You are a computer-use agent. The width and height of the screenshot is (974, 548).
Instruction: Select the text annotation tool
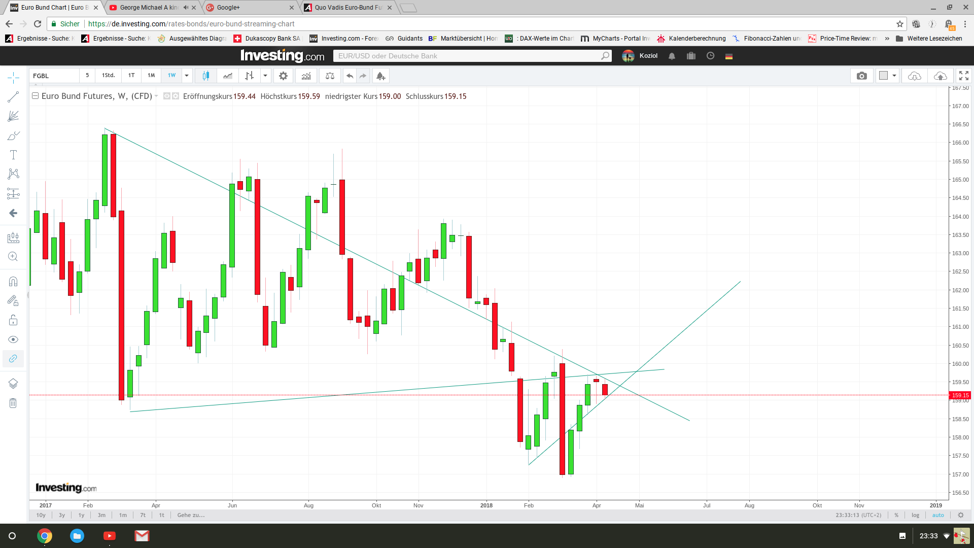(13, 155)
